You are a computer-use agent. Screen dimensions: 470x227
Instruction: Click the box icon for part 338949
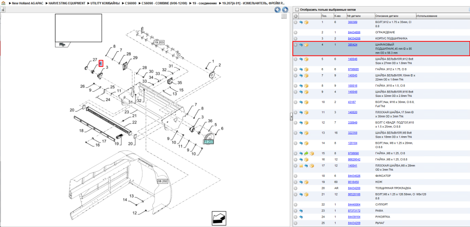pos(306,123)
